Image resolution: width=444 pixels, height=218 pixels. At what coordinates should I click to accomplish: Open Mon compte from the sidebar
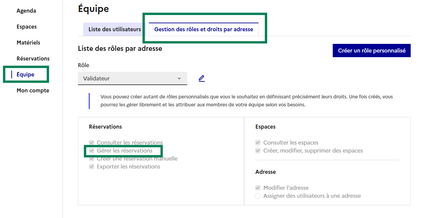pyautogui.click(x=33, y=90)
